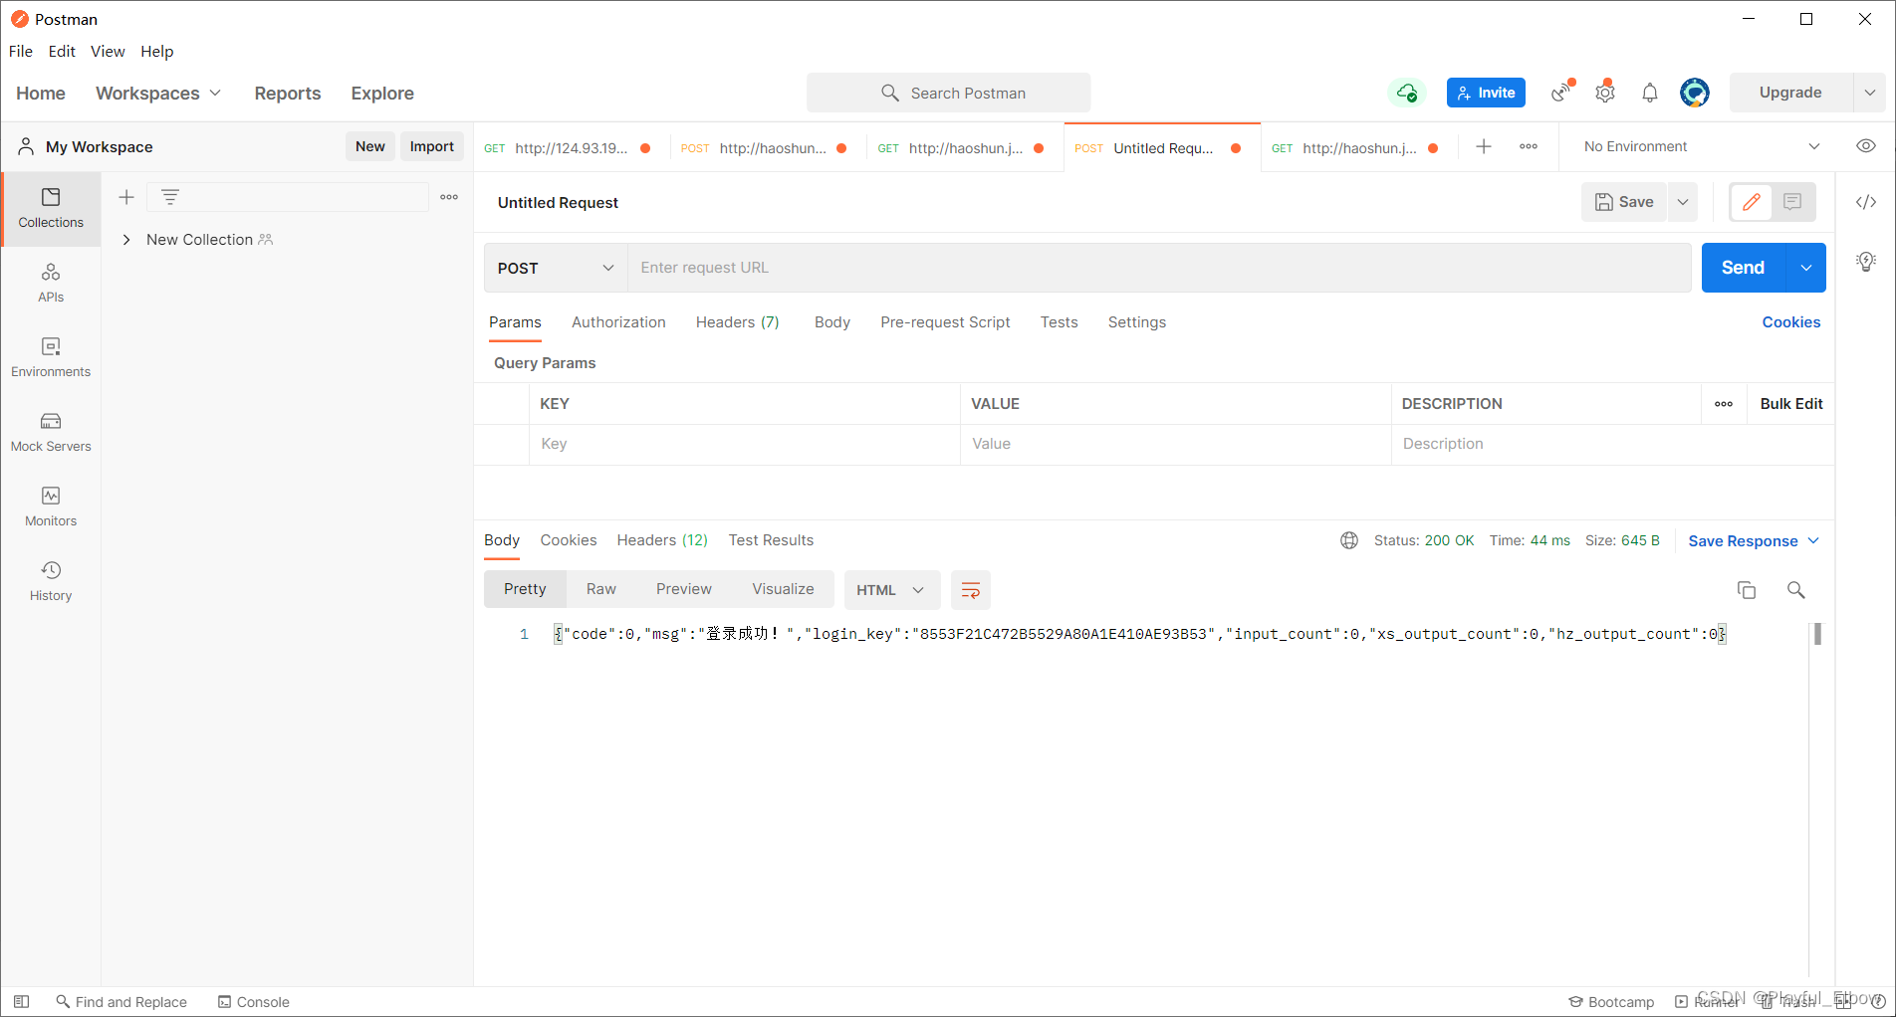Switch to the request Body tab
This screenshot has height=1017, width=1896.
(832, 322)
